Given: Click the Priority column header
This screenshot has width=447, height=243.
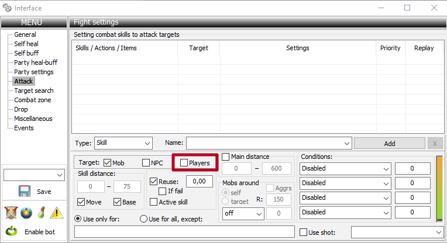Looking at the screenshot, I should pos(390,48).
